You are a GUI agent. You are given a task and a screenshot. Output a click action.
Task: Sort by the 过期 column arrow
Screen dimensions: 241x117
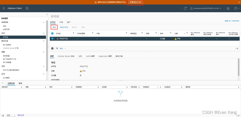point(184,33)
